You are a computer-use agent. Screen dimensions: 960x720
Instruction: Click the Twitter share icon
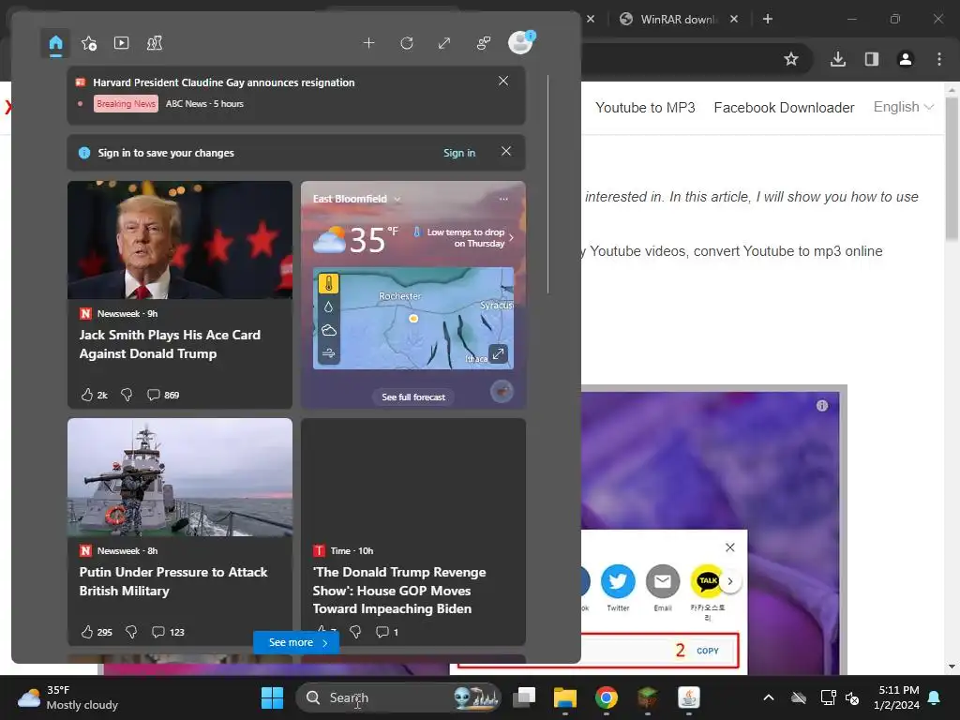pyautogui.click(x=618, y=581)
